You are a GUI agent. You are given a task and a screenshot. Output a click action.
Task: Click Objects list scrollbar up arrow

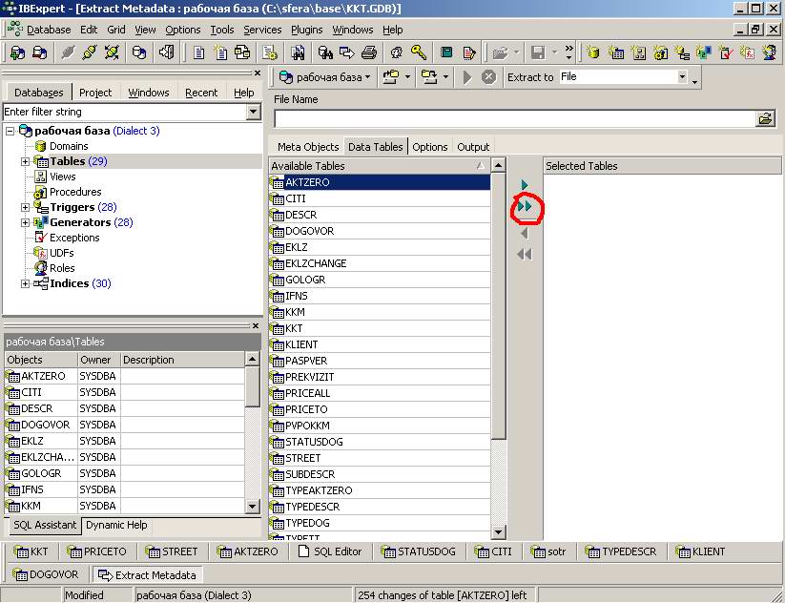click(252, 359)
